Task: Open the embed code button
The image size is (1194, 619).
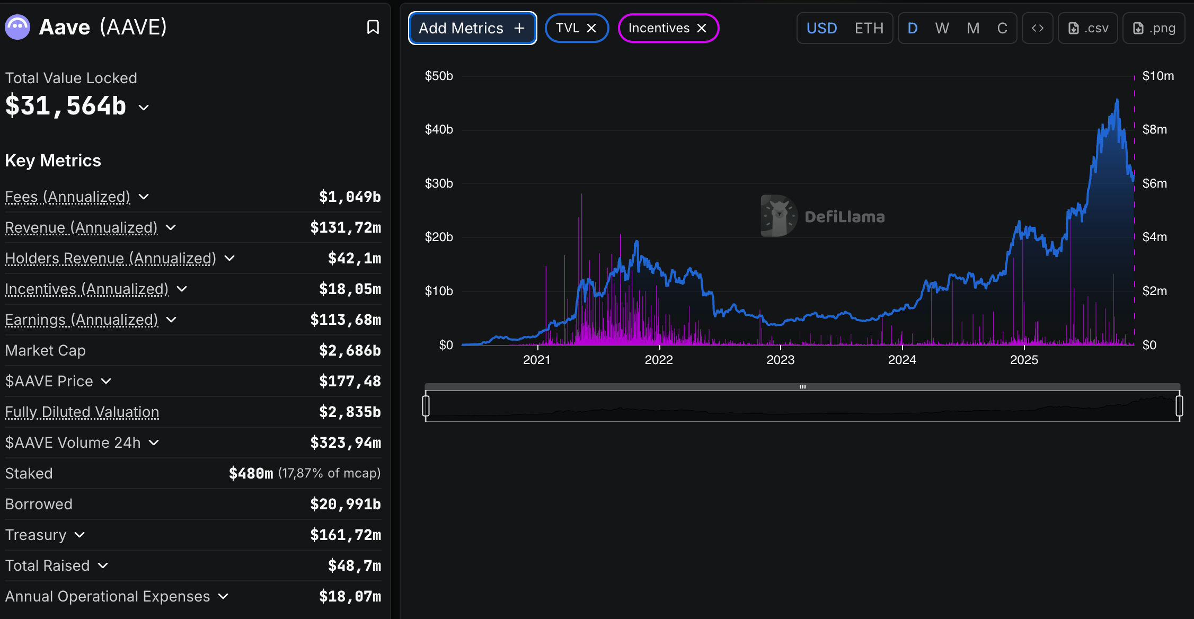Action: pyautogui.click(x=1037, y=28)
